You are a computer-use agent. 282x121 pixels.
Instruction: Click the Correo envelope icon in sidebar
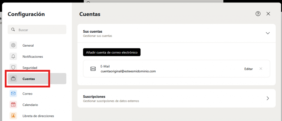[13, 94]
